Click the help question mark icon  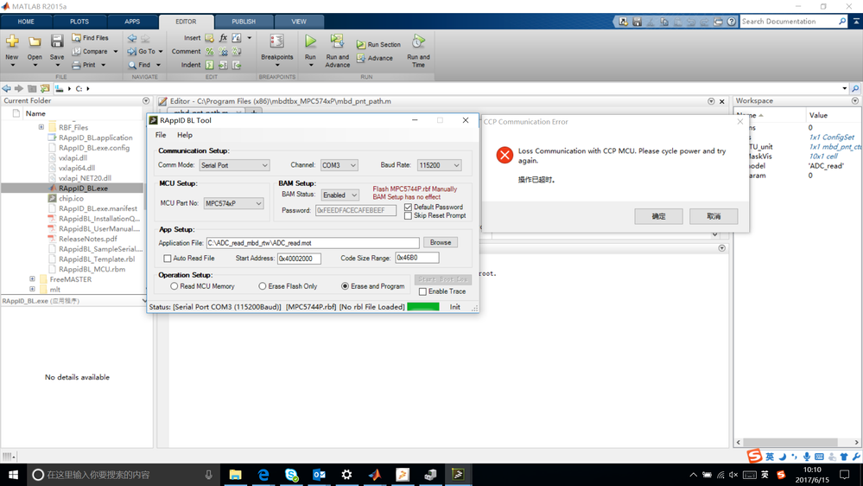pos(732,22)
